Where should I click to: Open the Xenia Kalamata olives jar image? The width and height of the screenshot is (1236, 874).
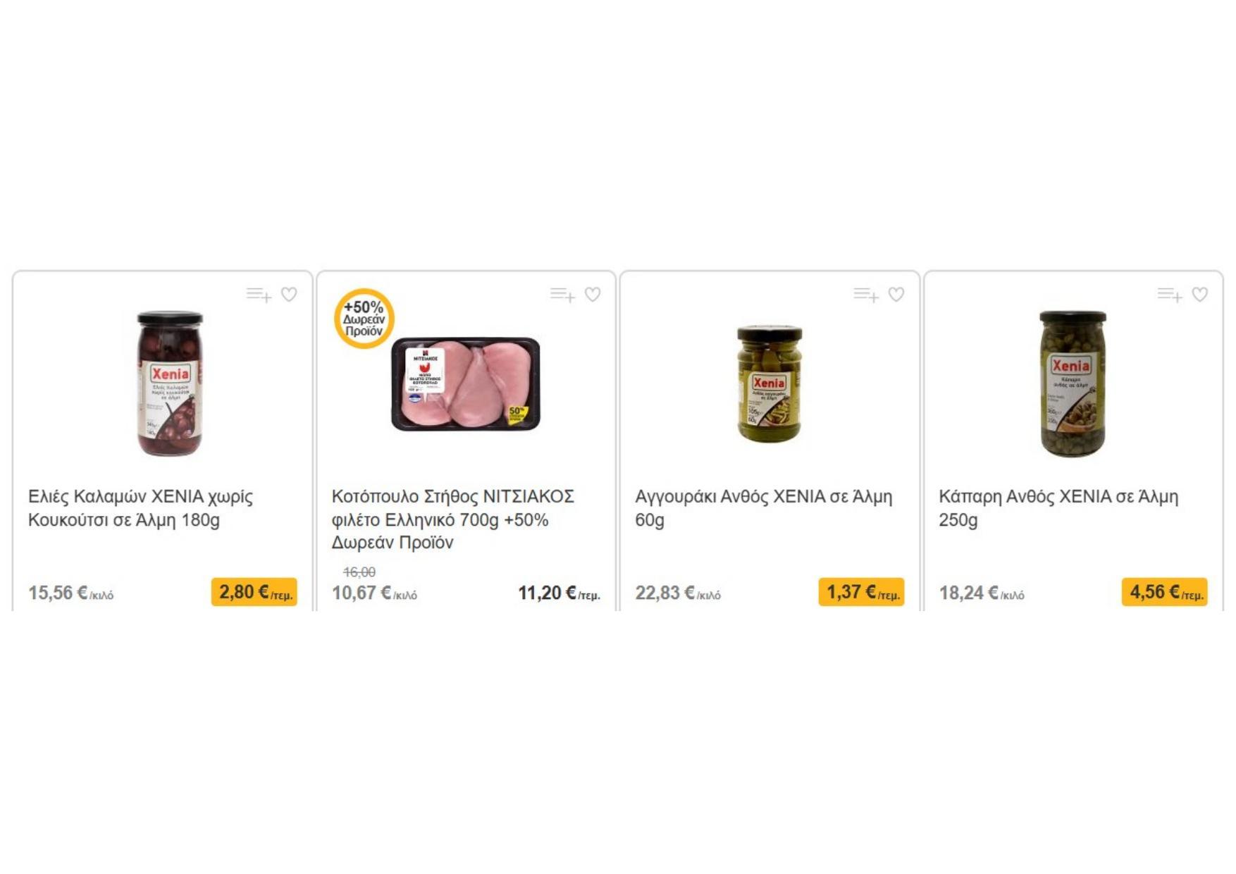(x=170, y=383)
